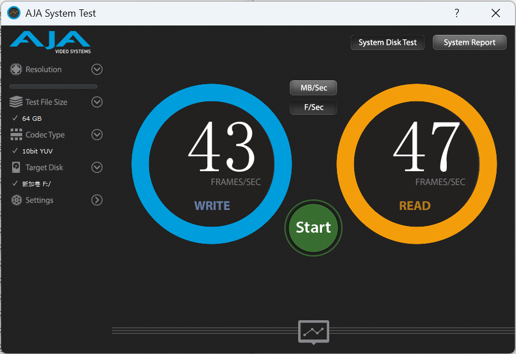Expand the Resolution dropdown arrow
The height and width of the screenshot is (354, 516).
point(97,69)
